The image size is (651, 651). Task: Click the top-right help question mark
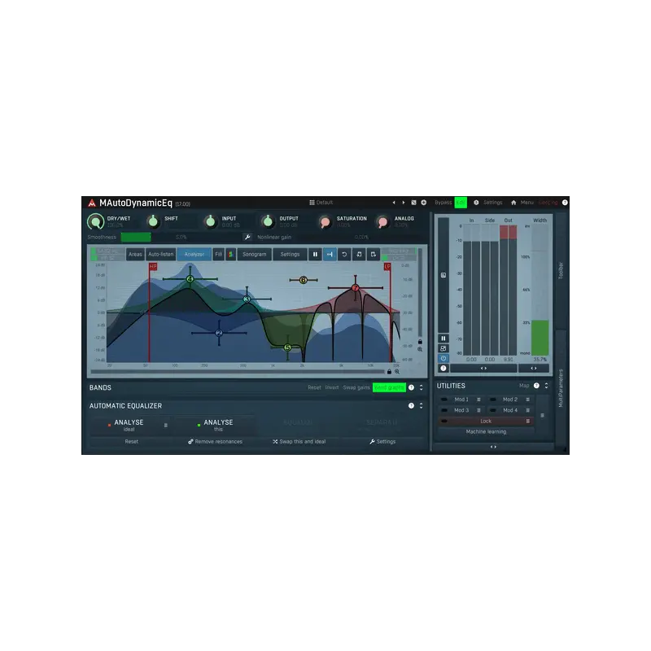coord(565,203)
